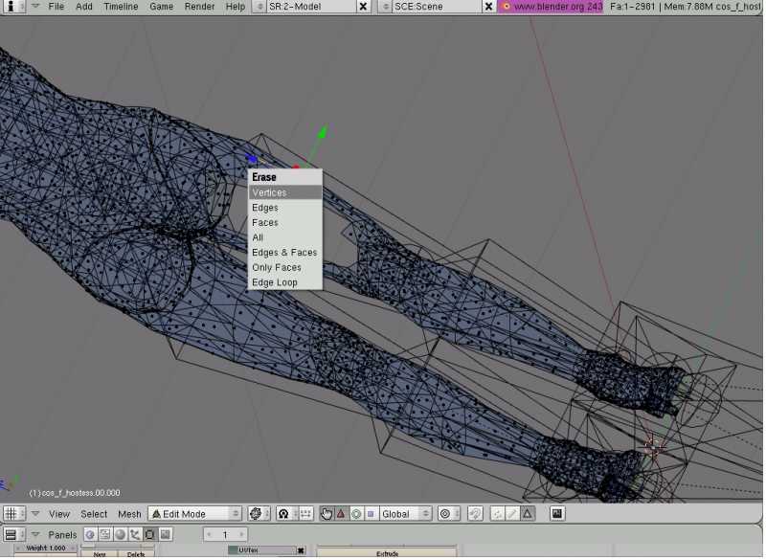Click the Extrude button

pyautogui.click(x=387, y=553)
